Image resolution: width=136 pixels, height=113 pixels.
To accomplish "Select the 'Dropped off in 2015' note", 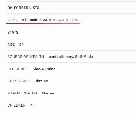I will point(65,20).
